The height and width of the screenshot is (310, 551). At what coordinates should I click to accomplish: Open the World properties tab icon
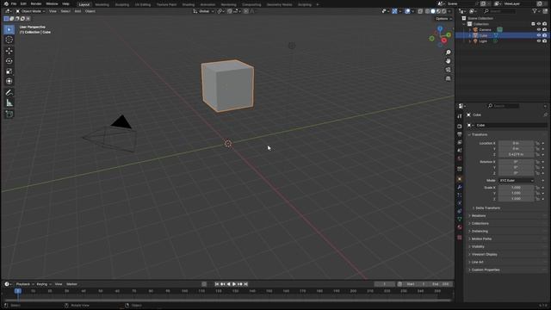pos(459,158)
